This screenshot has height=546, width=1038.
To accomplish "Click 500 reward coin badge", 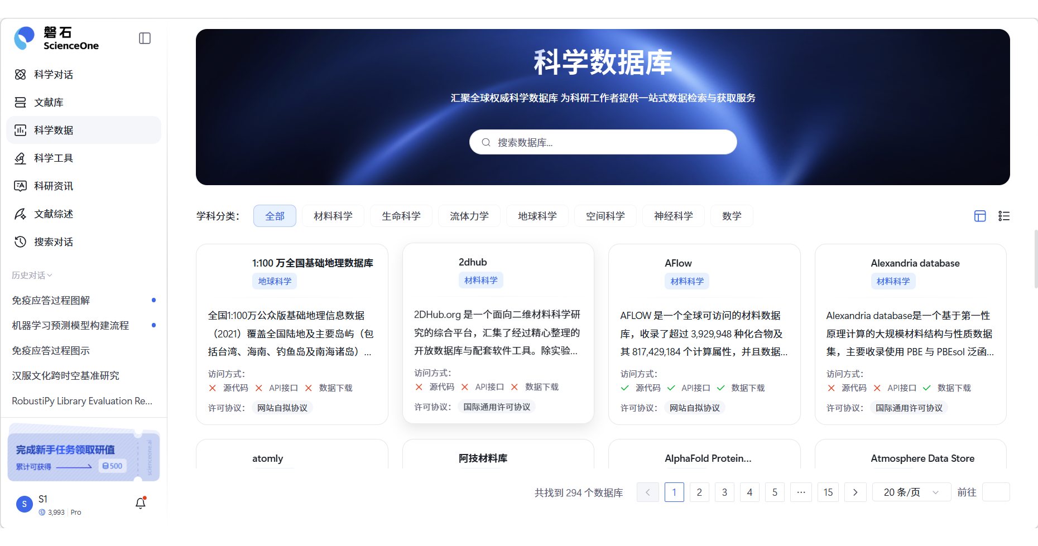I will pyautogui.click(x=112, y=466).
